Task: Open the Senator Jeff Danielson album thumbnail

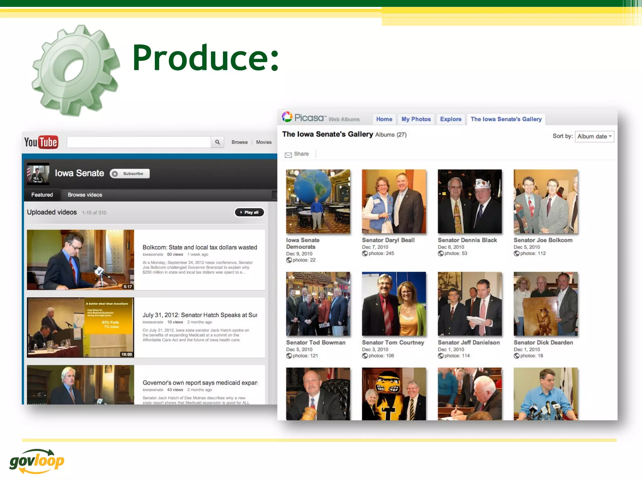Action: pyautogui.click(x=470, y=304)
